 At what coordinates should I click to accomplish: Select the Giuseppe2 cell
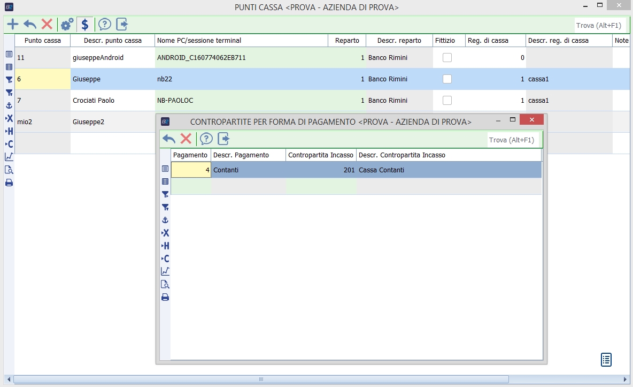pos(113,122)
